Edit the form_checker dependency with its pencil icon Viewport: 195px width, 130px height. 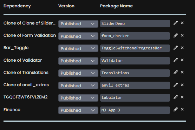coord(175,35)
